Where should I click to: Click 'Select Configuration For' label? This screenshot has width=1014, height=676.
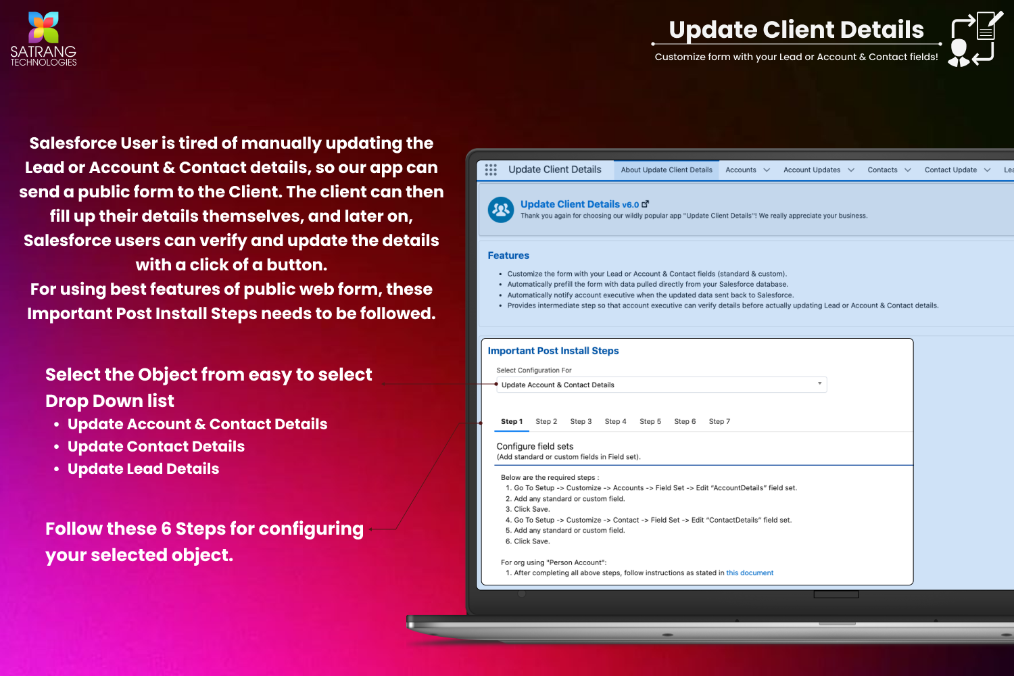click(x=534, y=370)
